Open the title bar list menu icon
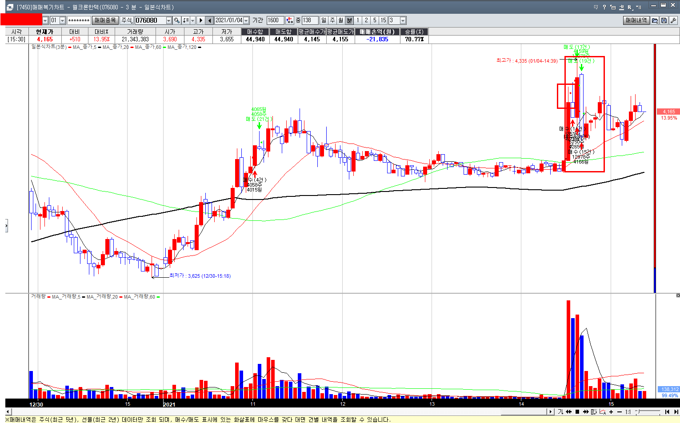 pos(639,7)
